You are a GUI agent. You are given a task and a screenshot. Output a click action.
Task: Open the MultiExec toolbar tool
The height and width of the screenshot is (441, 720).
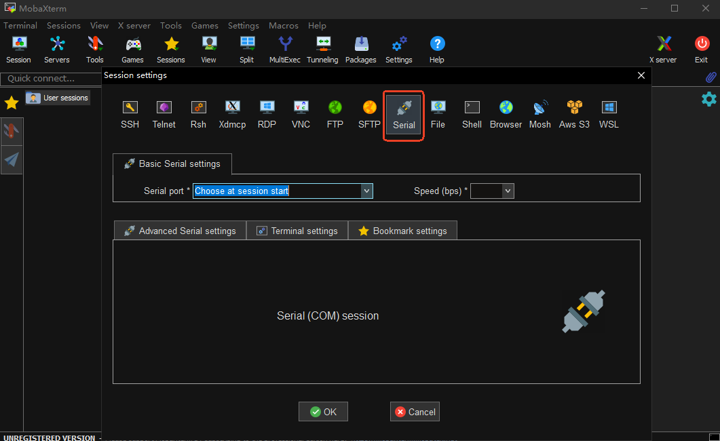coord(285,50)
